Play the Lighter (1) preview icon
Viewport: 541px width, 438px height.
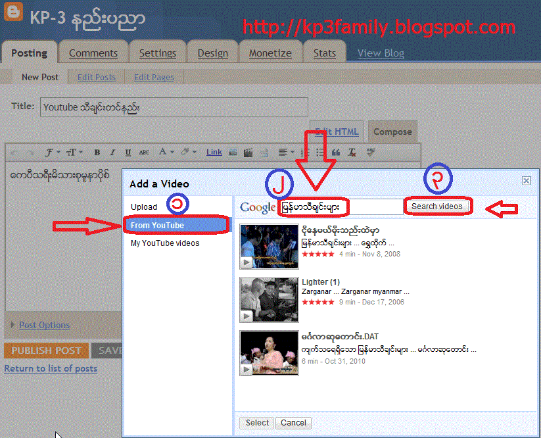(x=246, y=316)
